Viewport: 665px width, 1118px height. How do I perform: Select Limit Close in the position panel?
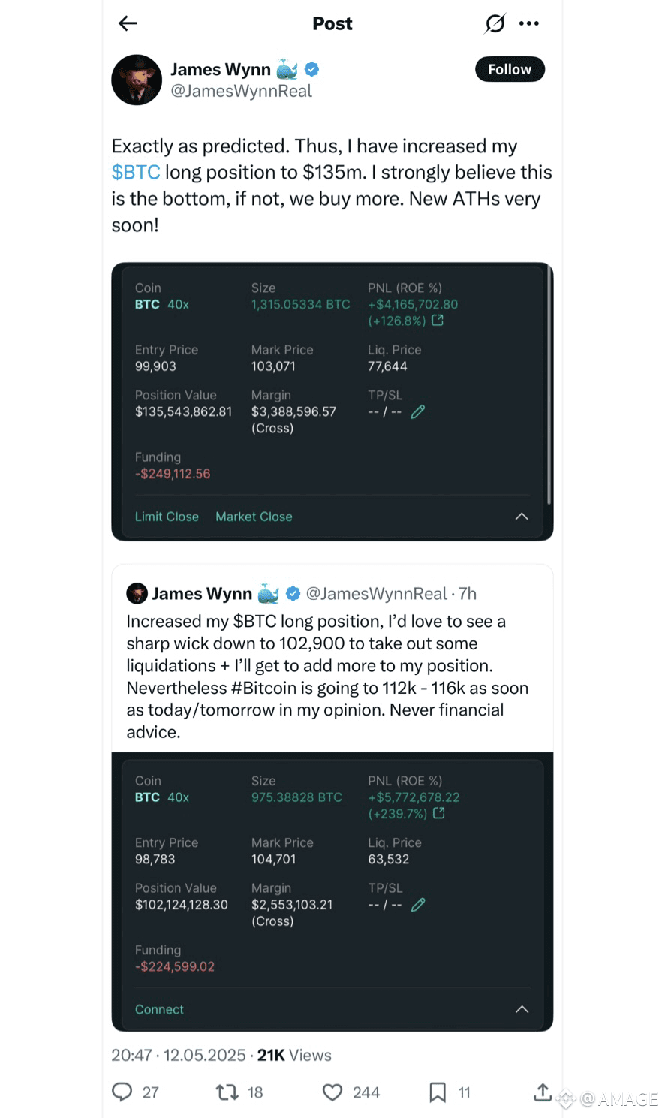tap(167, 517)
